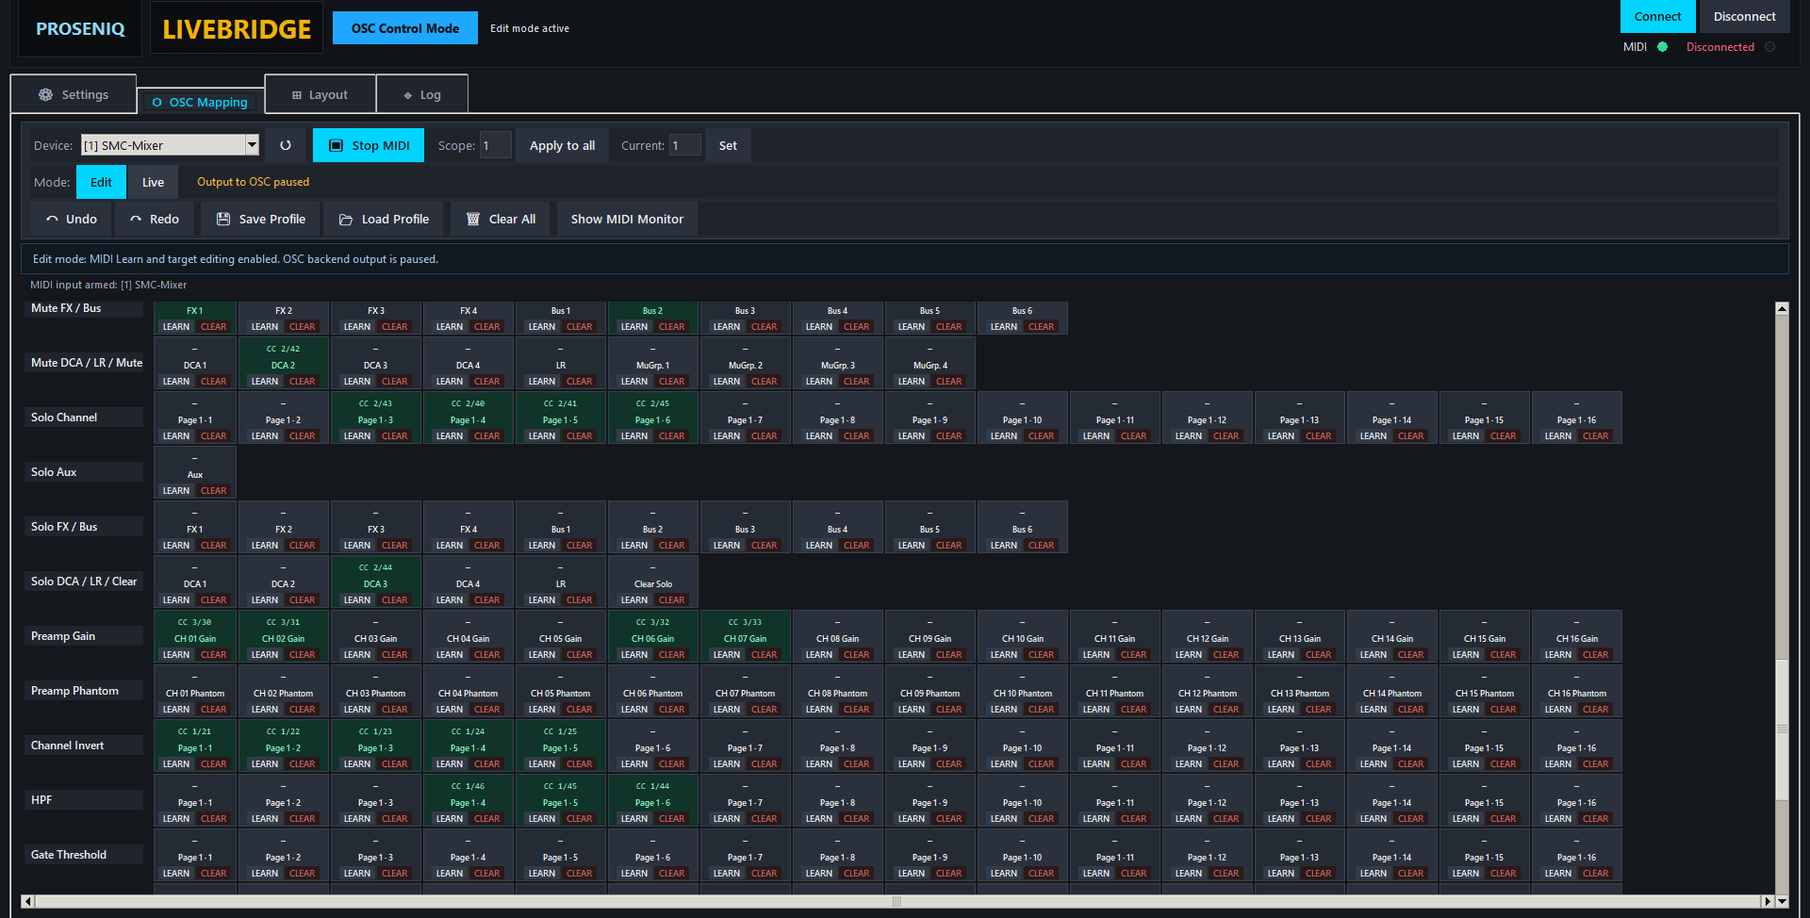Click the Stop MIDI square icon
1810x918 pixels.
336,145
